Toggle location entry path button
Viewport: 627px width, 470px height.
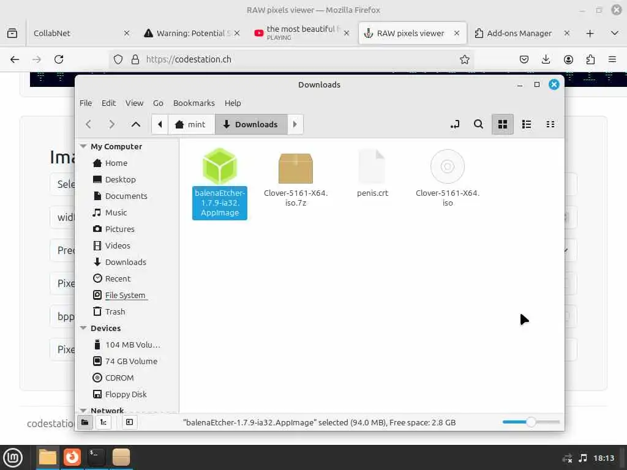click(x=455, y=124)
